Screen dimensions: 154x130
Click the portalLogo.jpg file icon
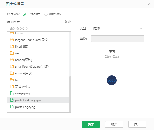tap(12, 107)
